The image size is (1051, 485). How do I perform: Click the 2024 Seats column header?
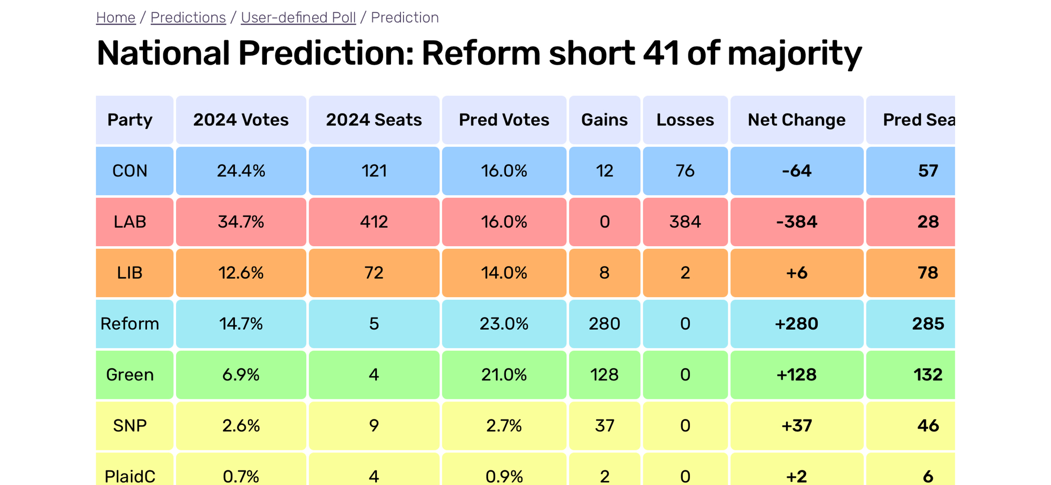374,120
